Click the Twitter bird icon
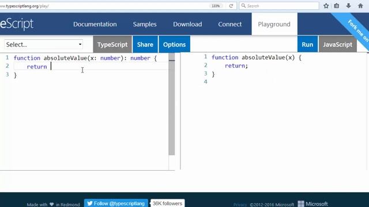The width and height of the screenshot is (369, 207). tap(90, 203)
